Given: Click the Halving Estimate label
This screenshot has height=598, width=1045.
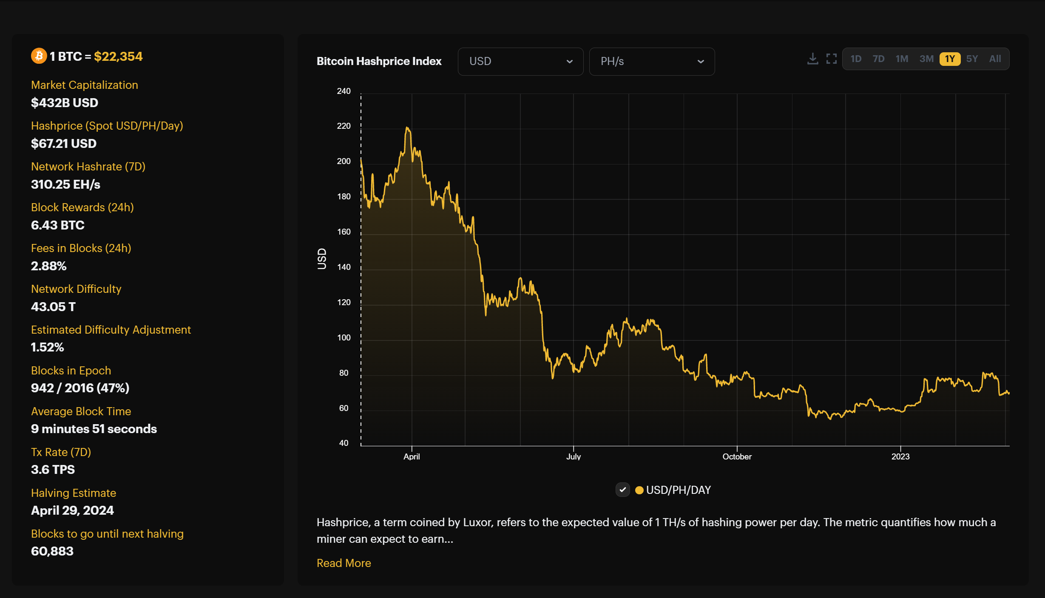Looking at the screenshot, I should pyautogui.click(x=74, y=493).
